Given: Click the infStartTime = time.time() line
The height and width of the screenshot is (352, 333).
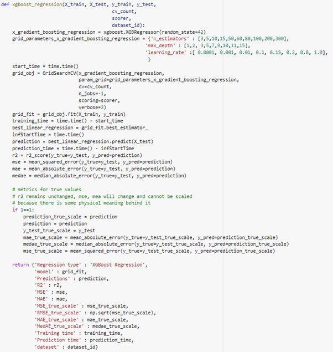Looking at the screenshot, I should click(48, 135).
